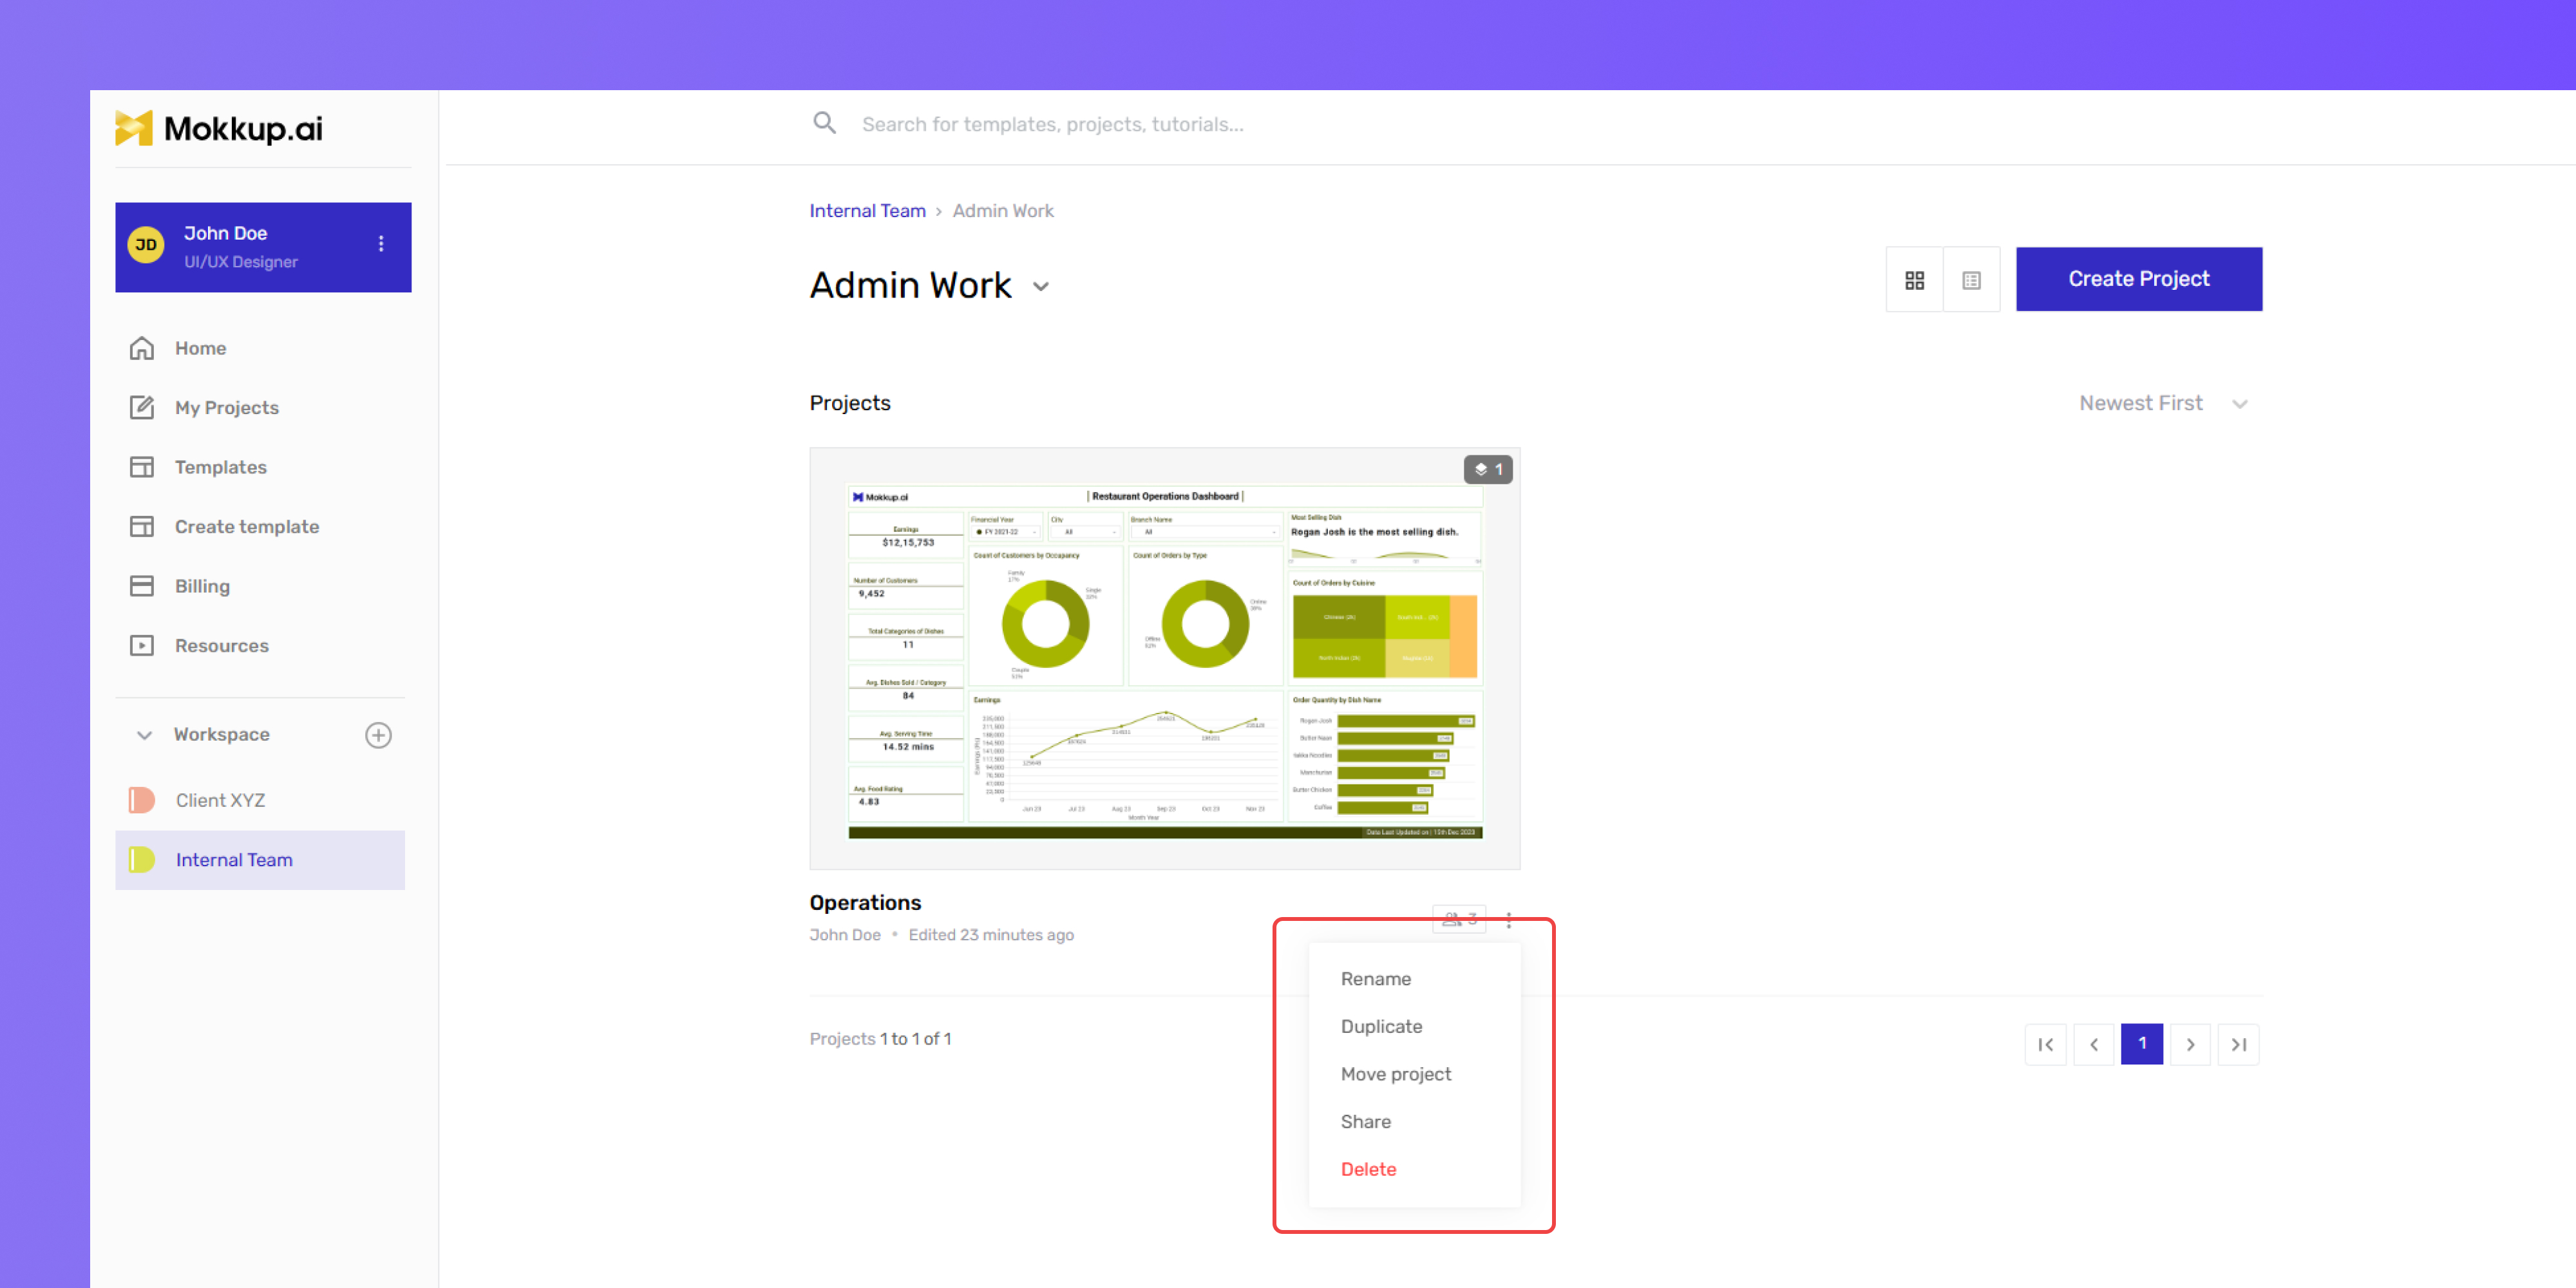
Task: Jump to the last page arrow
Action: [2238, 1044]
